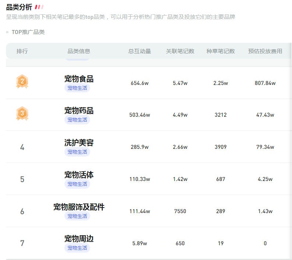Open the 宠物药品 category
Screen dimensions: 292x260
79,111
